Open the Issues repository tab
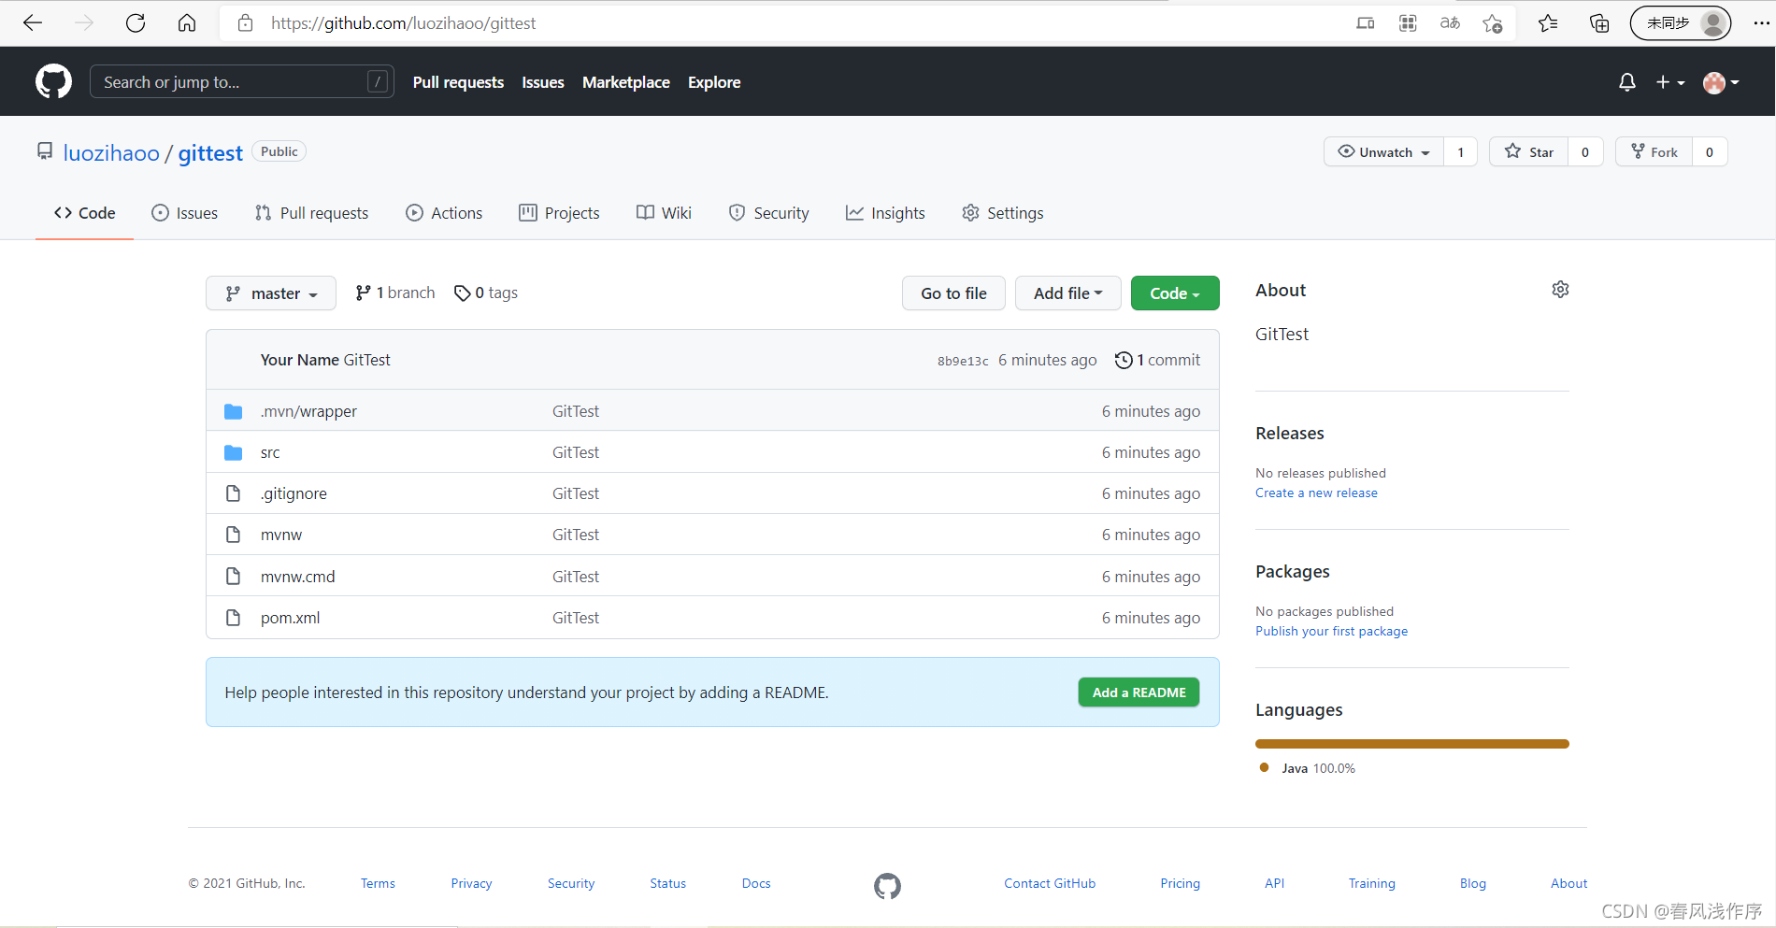Image resolution: width=1776 pixels, height=928 pixels. [x=185, y=213]
